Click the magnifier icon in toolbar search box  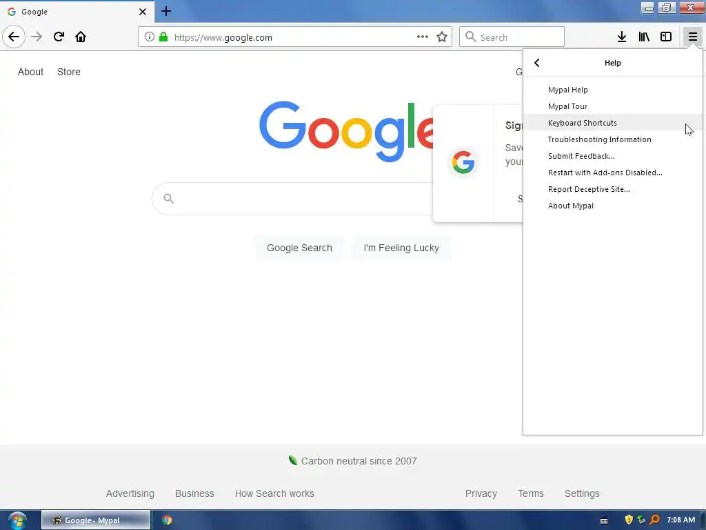pos(470,37)
